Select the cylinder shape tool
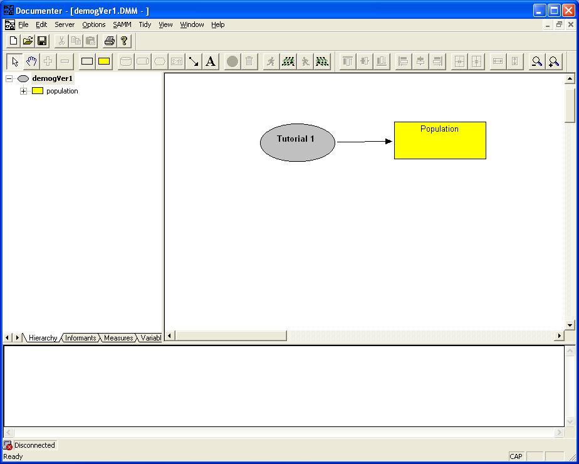579x464 pixels. pyautogui.click(x=126, y=61)
